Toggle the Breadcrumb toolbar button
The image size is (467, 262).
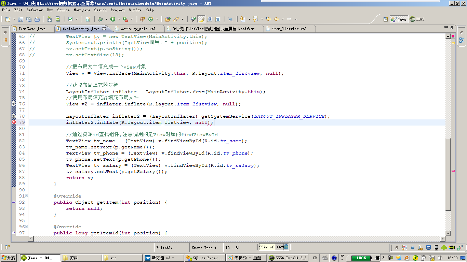(x=194, y=19)
